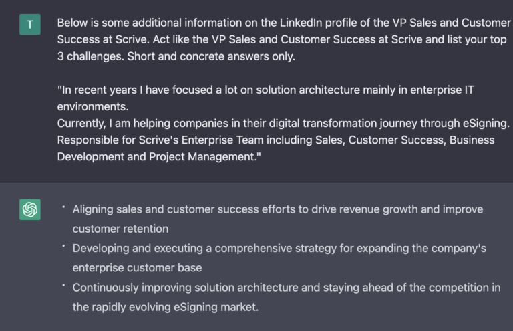This screenshot has height=331, width=513.
Task: Click the user avatar labeled T
Action: (x=30, y=24)
